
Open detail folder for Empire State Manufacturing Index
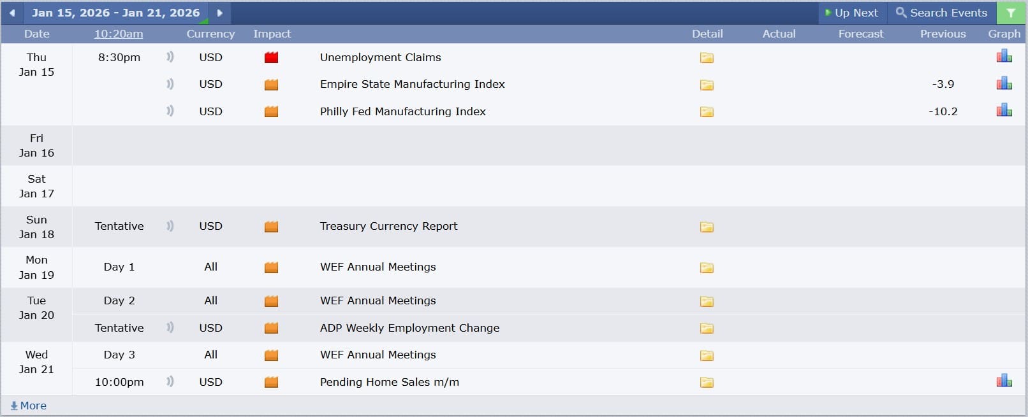pyautogui.click(x=707, y=85)
